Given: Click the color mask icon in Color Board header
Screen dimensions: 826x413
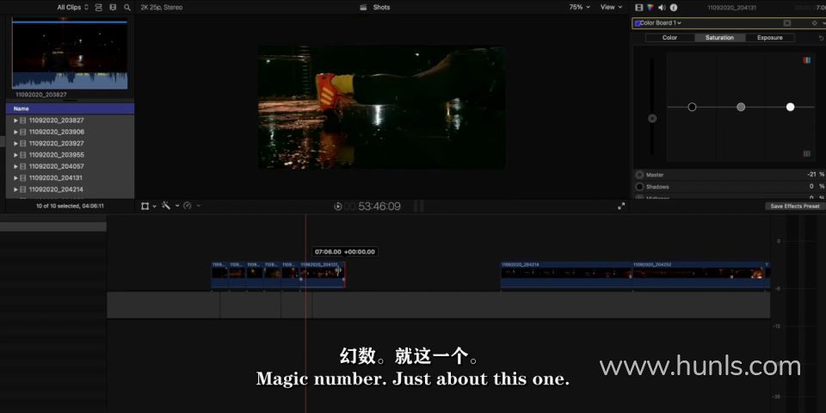Looking at the screenshot, I should click(787, 23).
